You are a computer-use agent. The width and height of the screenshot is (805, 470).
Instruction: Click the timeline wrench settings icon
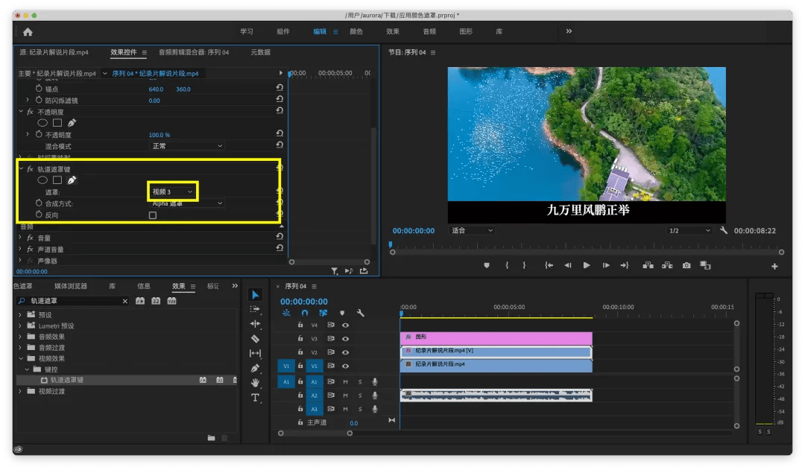coord(361,313)
